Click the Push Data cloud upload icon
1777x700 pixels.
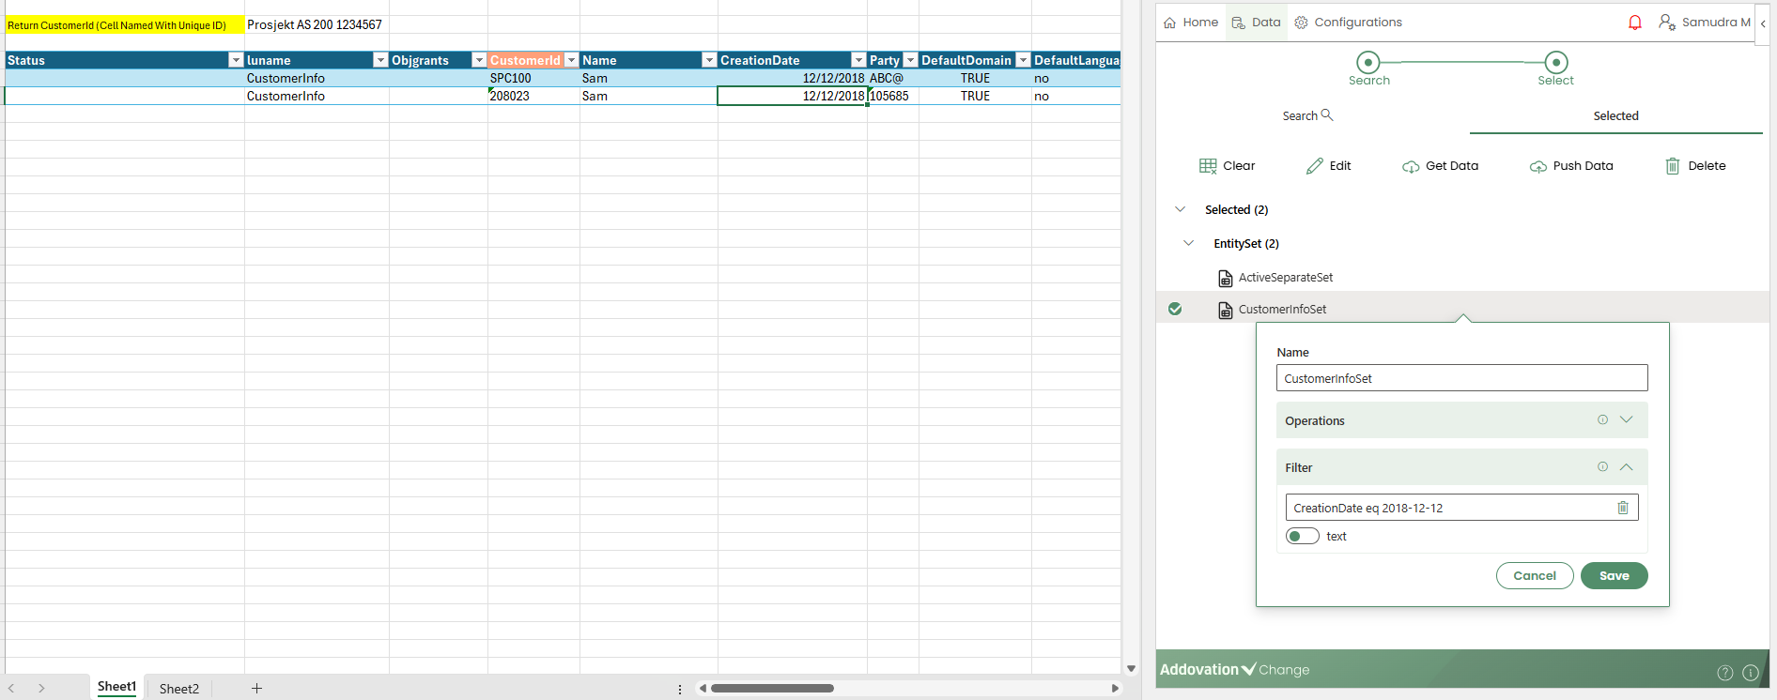1537,166
